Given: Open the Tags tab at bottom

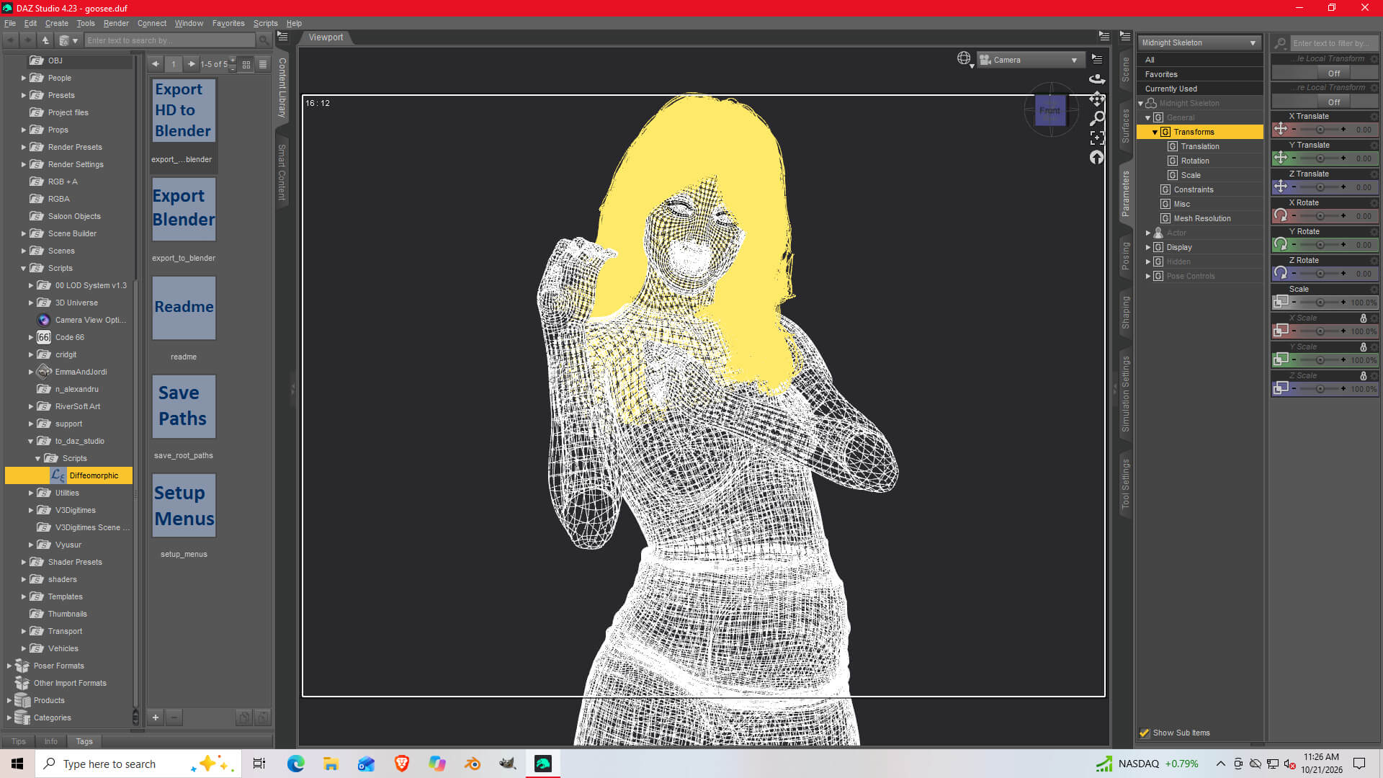Looking at the screenshot, I should (x=84, y=741).
